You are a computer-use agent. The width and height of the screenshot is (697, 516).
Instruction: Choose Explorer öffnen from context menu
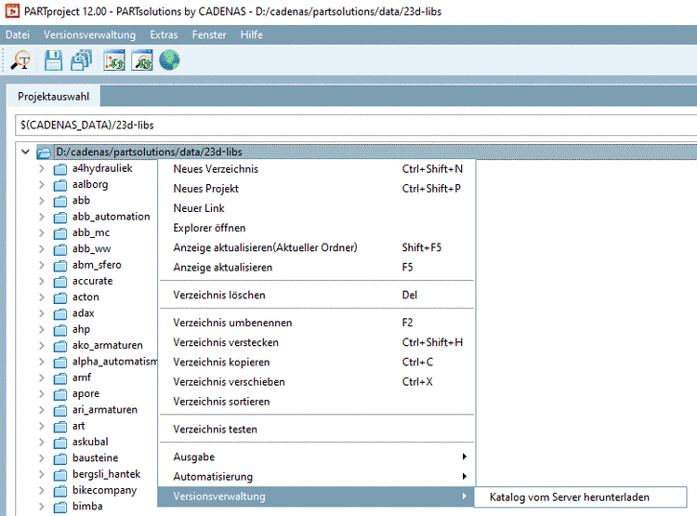[317, 228]
